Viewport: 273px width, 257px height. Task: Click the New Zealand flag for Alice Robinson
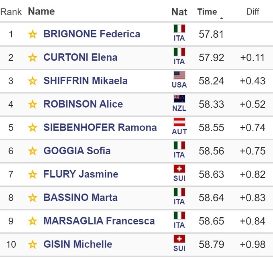click(179, 98)
